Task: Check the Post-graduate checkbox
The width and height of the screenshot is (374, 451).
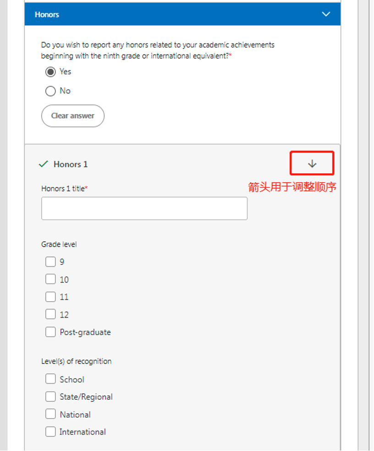Action: (50, 332)
